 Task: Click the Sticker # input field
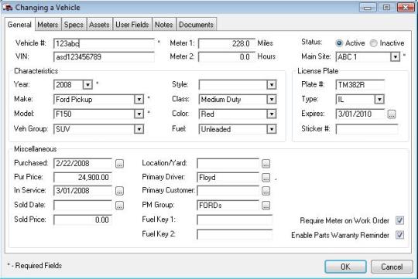[x=367, y=129]
